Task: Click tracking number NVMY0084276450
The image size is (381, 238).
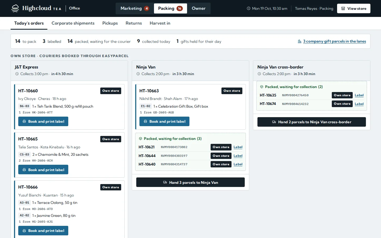Action: [x=295, y=95]
